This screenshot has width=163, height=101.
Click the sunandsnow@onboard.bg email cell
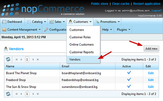click(x=87, y=87)
